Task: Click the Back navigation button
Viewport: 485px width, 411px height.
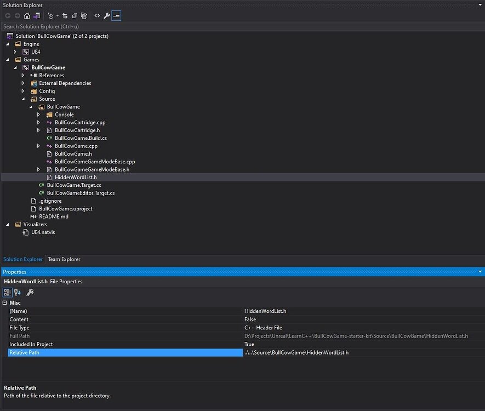Action: (x=8, y=16)
